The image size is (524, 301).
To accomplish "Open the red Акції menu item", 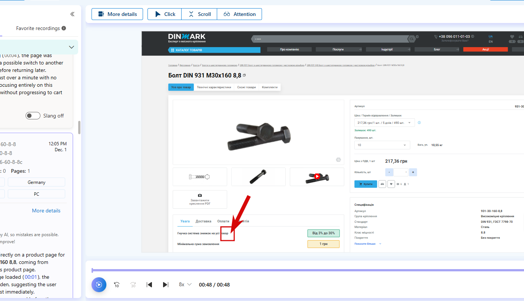I will (x=485, y=49).
